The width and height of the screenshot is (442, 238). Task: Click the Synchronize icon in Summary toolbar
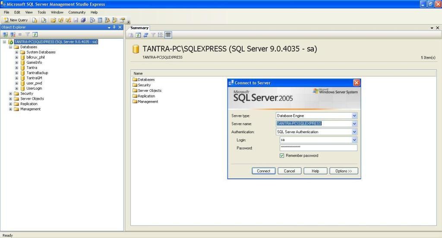click(x=146, y=35)
